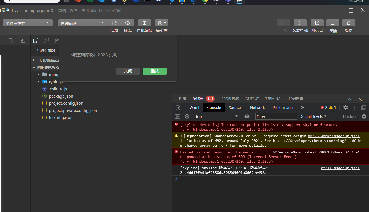This screenshot has width=369, height=212.
Task: Open 预览 preview with the eye icon
Action: click(128, 23)
